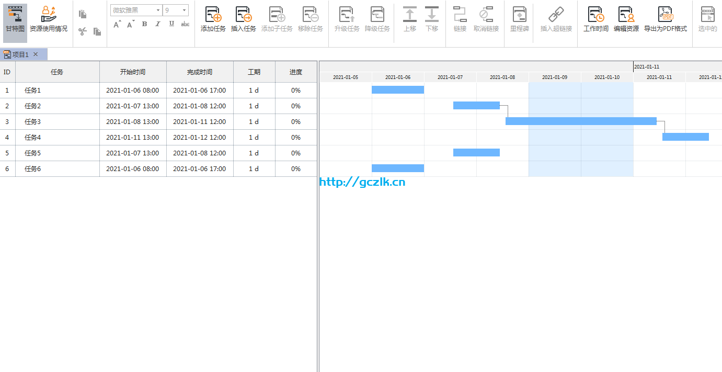
Task: Click the 开始时间 column header
Action: 133,72
